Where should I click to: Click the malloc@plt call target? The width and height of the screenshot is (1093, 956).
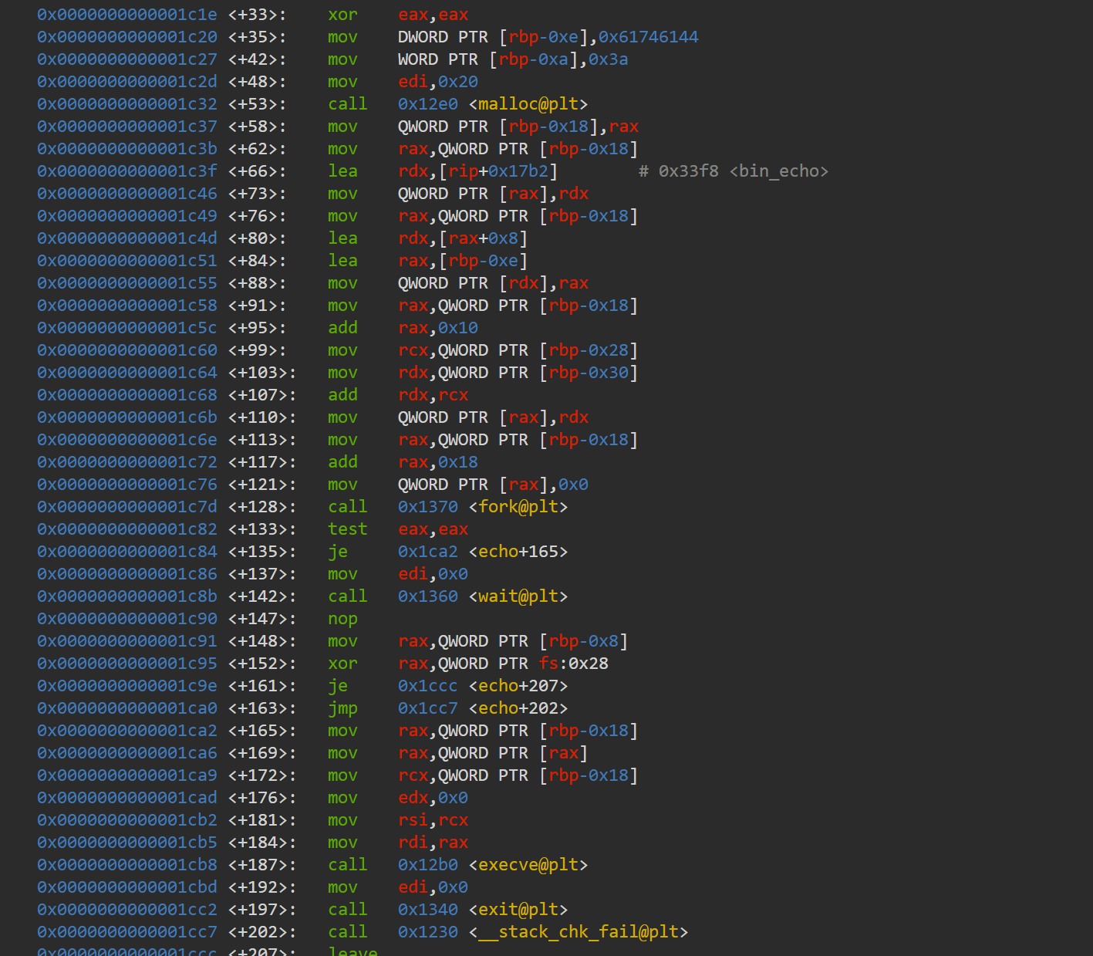click(x=528, y=104)
